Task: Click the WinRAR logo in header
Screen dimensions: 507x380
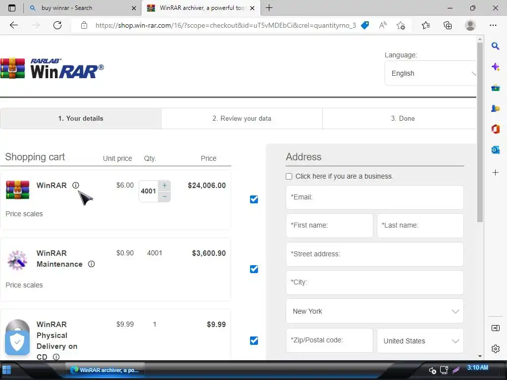Action: tap(52, 68)
